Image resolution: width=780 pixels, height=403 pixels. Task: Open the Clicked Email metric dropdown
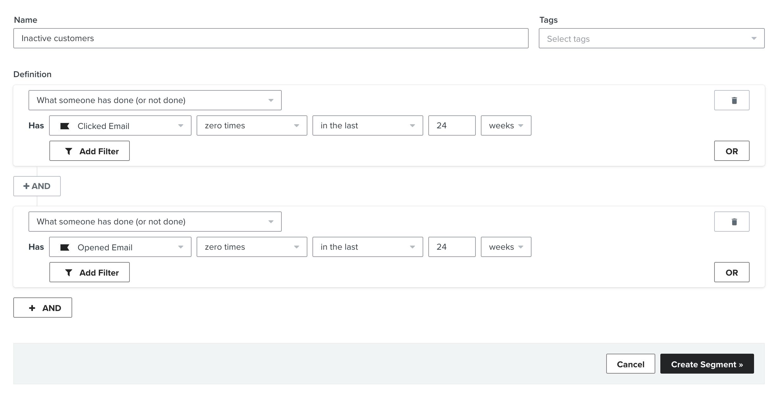(x=120, y=125)
